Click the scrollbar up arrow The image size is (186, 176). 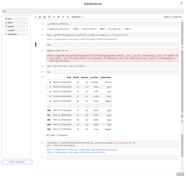point(182,21)
